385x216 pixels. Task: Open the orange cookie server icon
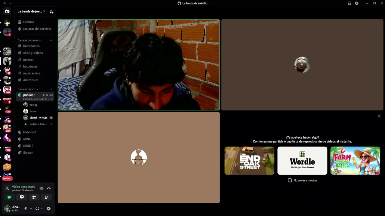[x=7, y=166]
